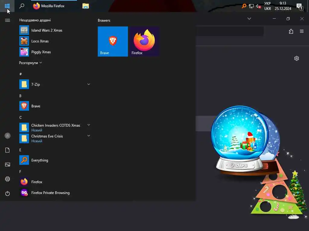Launch Piggly Xmas from recently added
This screenshot has width=309, height=231.
[55, 52]
